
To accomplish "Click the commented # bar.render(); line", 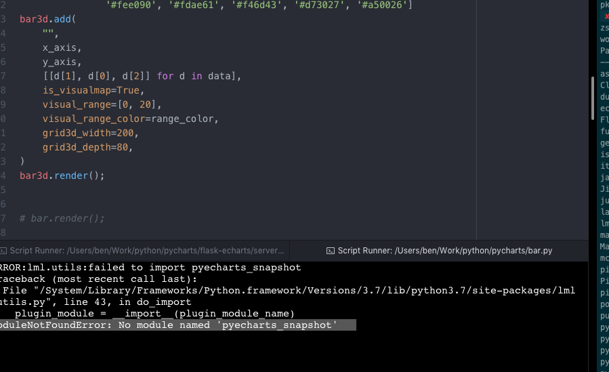I will click(62, 218).
